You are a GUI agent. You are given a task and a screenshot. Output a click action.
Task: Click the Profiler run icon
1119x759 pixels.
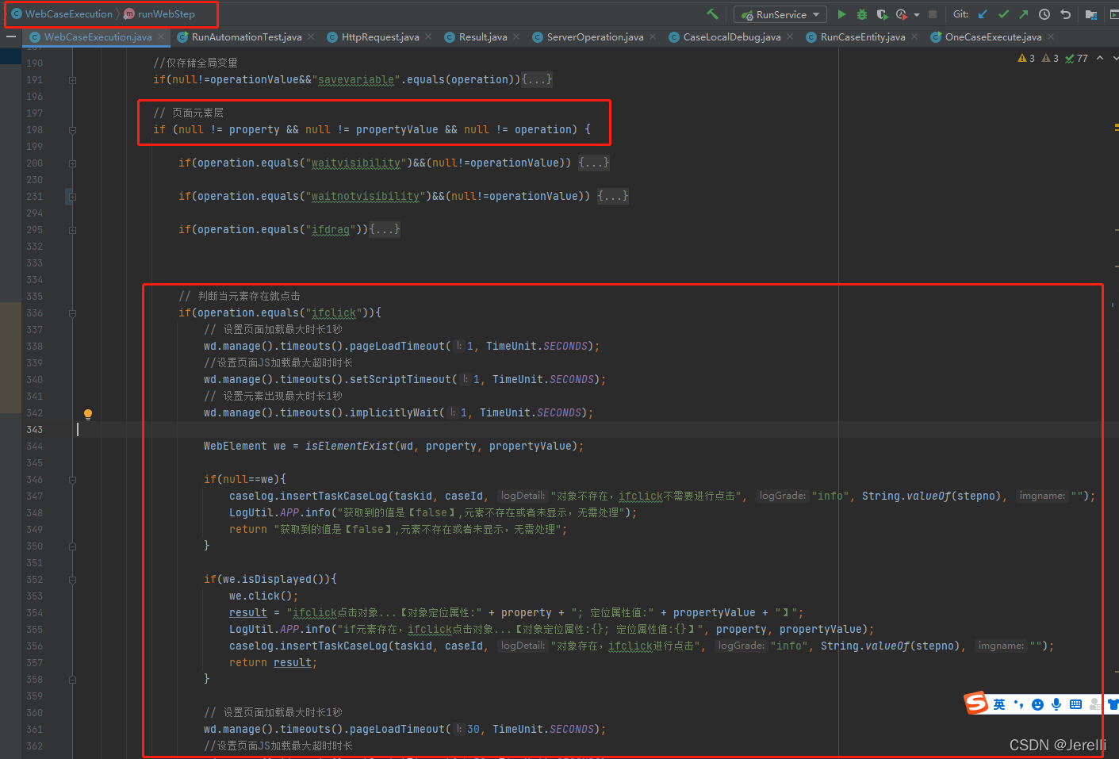[901, 14]
